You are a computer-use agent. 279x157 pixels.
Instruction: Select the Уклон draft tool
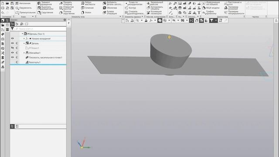86,13
